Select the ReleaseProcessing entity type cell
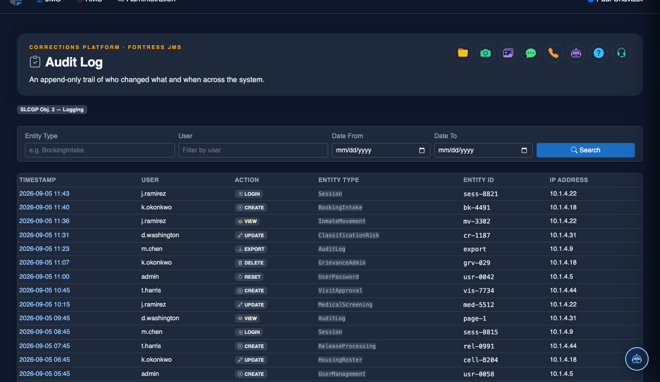This screenshot has width=660, height=382. 347,346
